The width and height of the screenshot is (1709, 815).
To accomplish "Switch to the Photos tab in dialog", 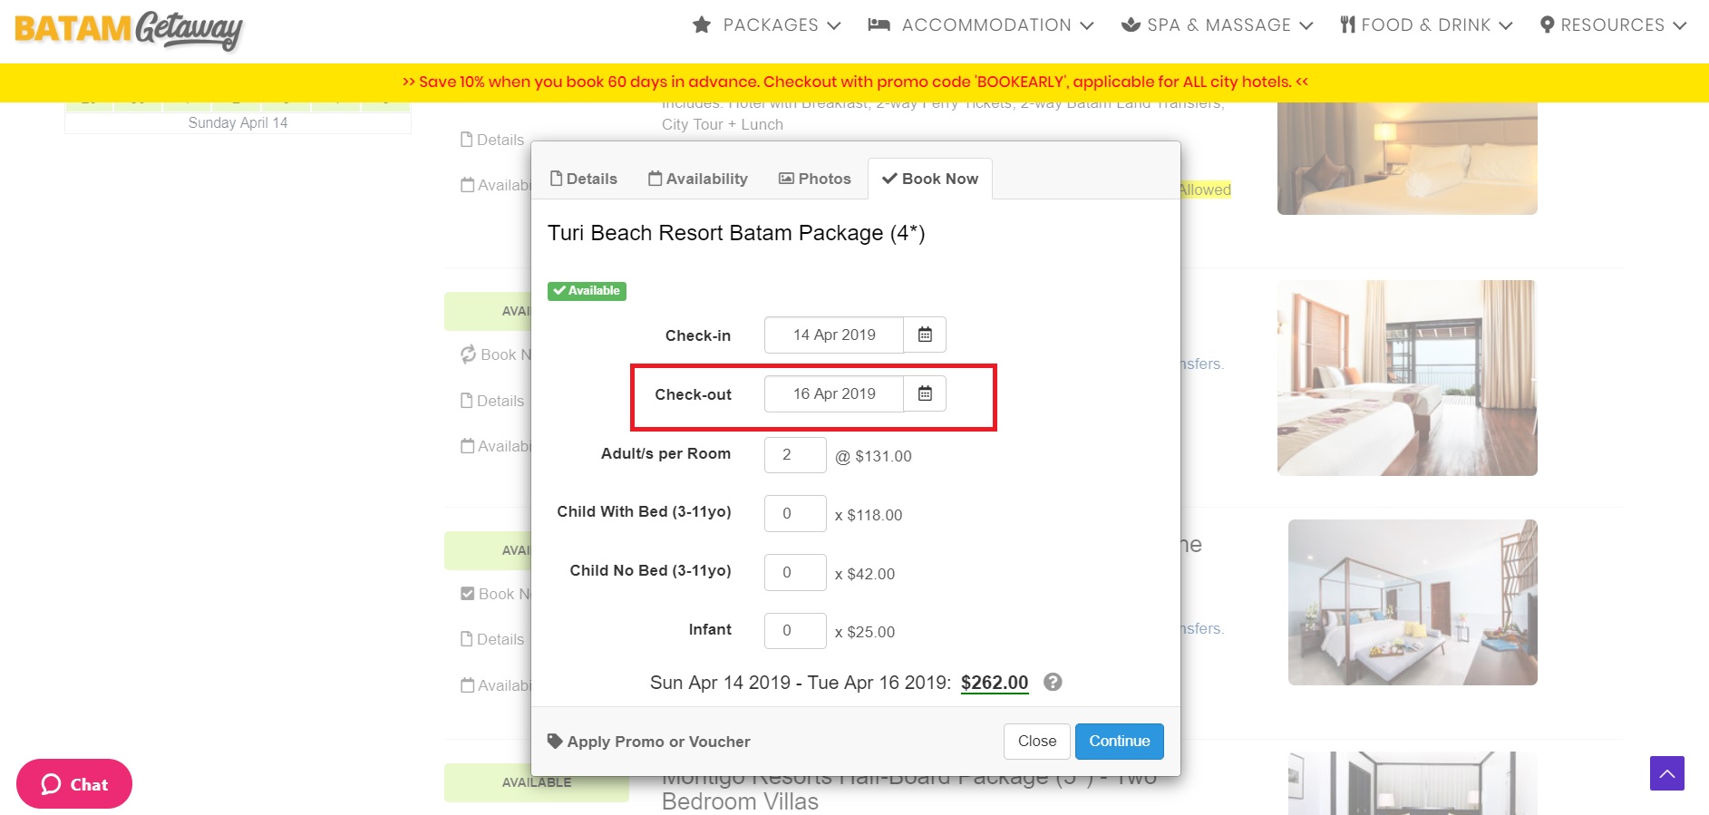I will click(815, 179).
